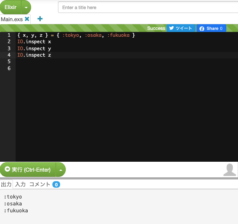238x224 pixels.
Task: Close the Main.exs file tab
Action: point(27,19)
